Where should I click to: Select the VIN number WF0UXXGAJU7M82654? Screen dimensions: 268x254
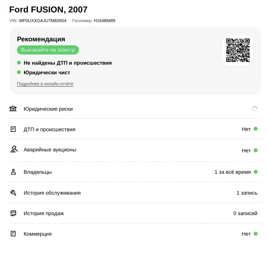(43, 21)
